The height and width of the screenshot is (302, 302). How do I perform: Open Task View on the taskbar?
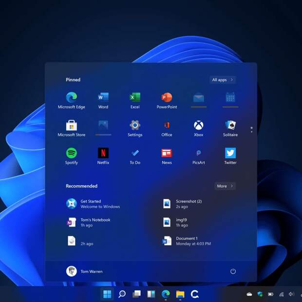tap(136, 294)
